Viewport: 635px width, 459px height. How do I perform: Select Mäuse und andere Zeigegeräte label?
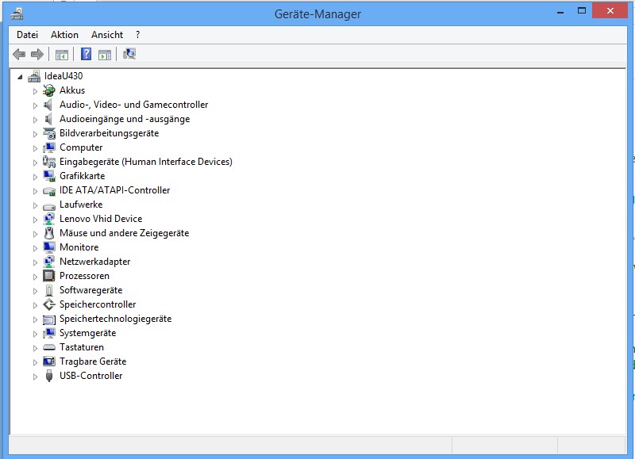(x=125, y=233)
